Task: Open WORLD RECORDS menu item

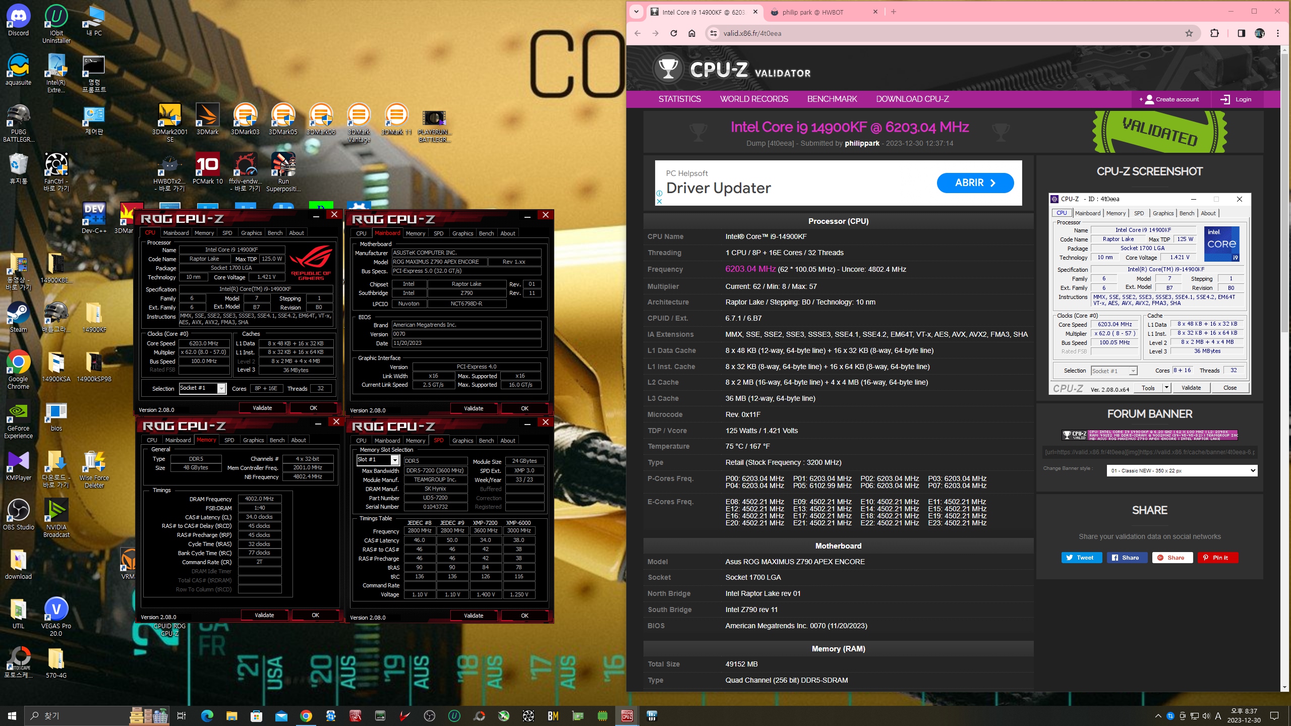Action: pos(754,99)
